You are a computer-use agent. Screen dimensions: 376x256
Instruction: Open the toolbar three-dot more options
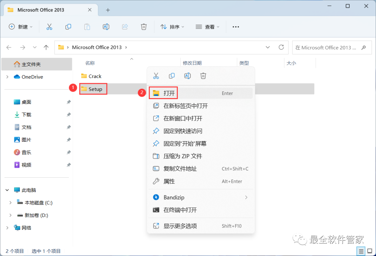pos(236,27)
